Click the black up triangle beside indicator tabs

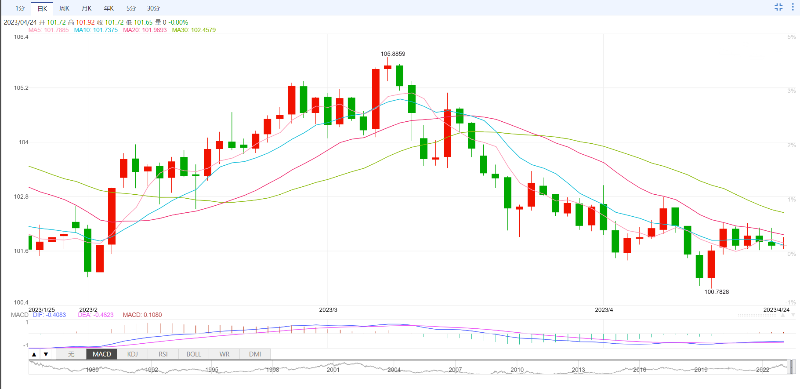[34, 354]
